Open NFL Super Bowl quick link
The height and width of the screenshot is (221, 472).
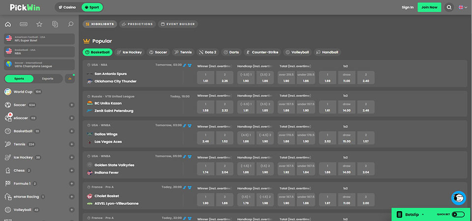coord(39,39)
